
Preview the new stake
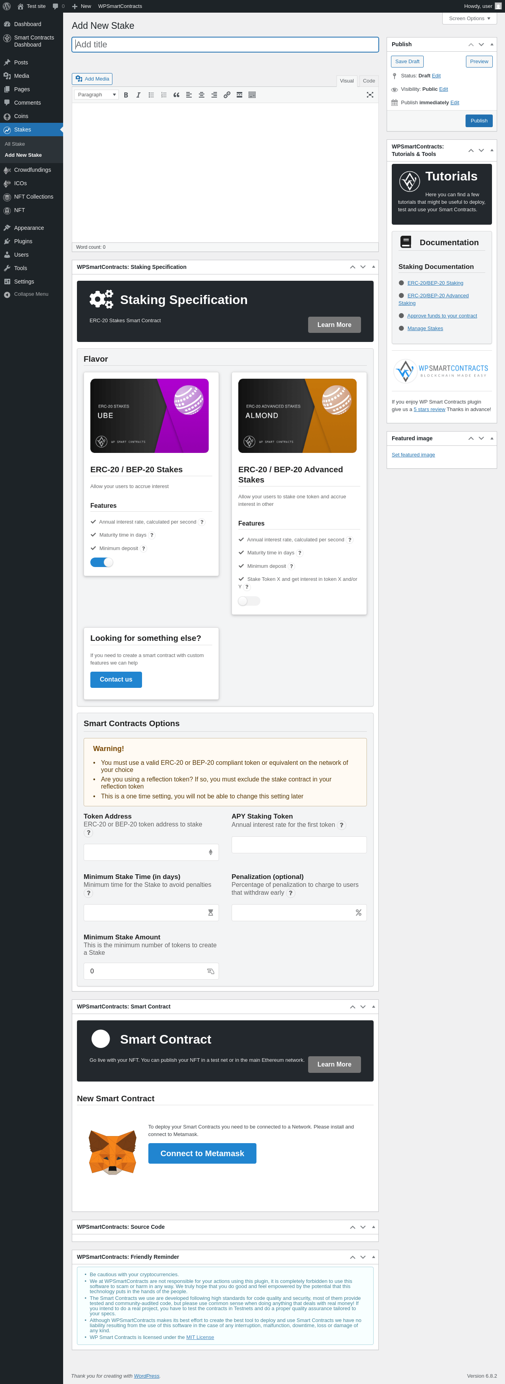(479, 62)
